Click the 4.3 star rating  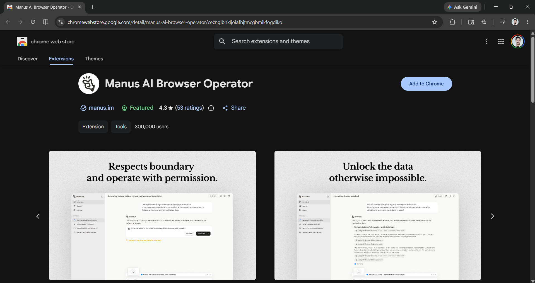(x=166, y=108)
